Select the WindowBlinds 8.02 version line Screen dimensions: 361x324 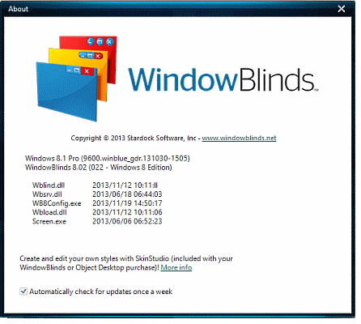(x=99, y=168)
